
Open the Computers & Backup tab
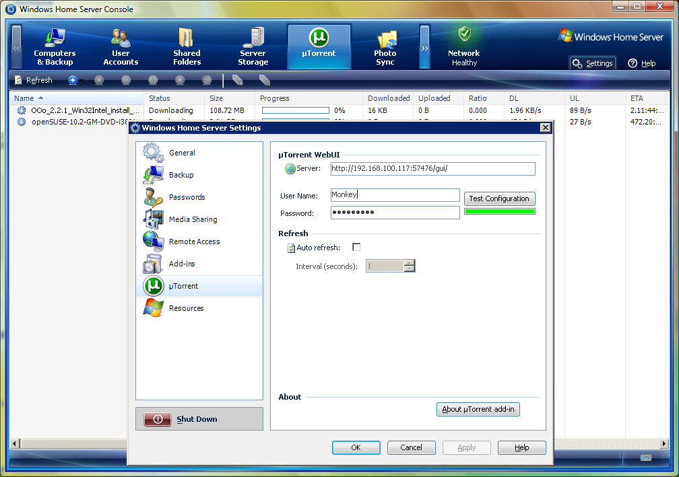tap(55, 46)
